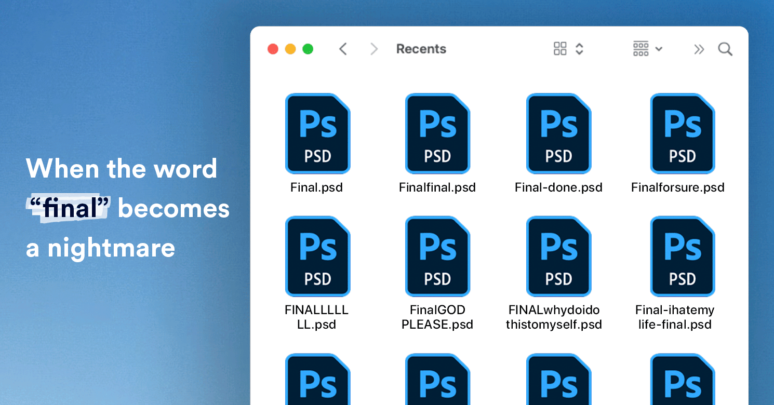The image size is (774, 405).
Task: Click the Finder search magnifier icon
Action: pyautogui.click(x=725, y=49)
